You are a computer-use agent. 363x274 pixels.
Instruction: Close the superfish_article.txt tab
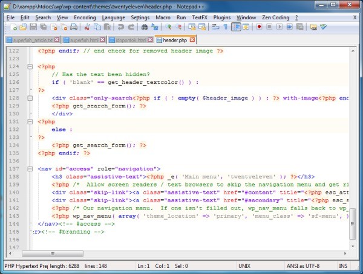click(57, 40)
